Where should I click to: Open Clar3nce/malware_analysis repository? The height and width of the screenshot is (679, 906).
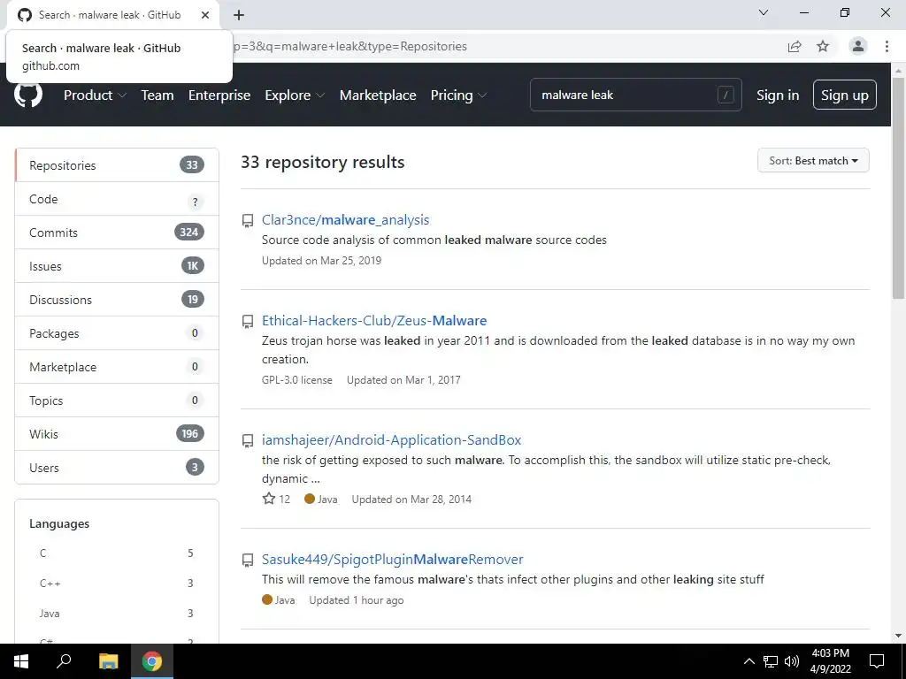[x=346, y=220]
